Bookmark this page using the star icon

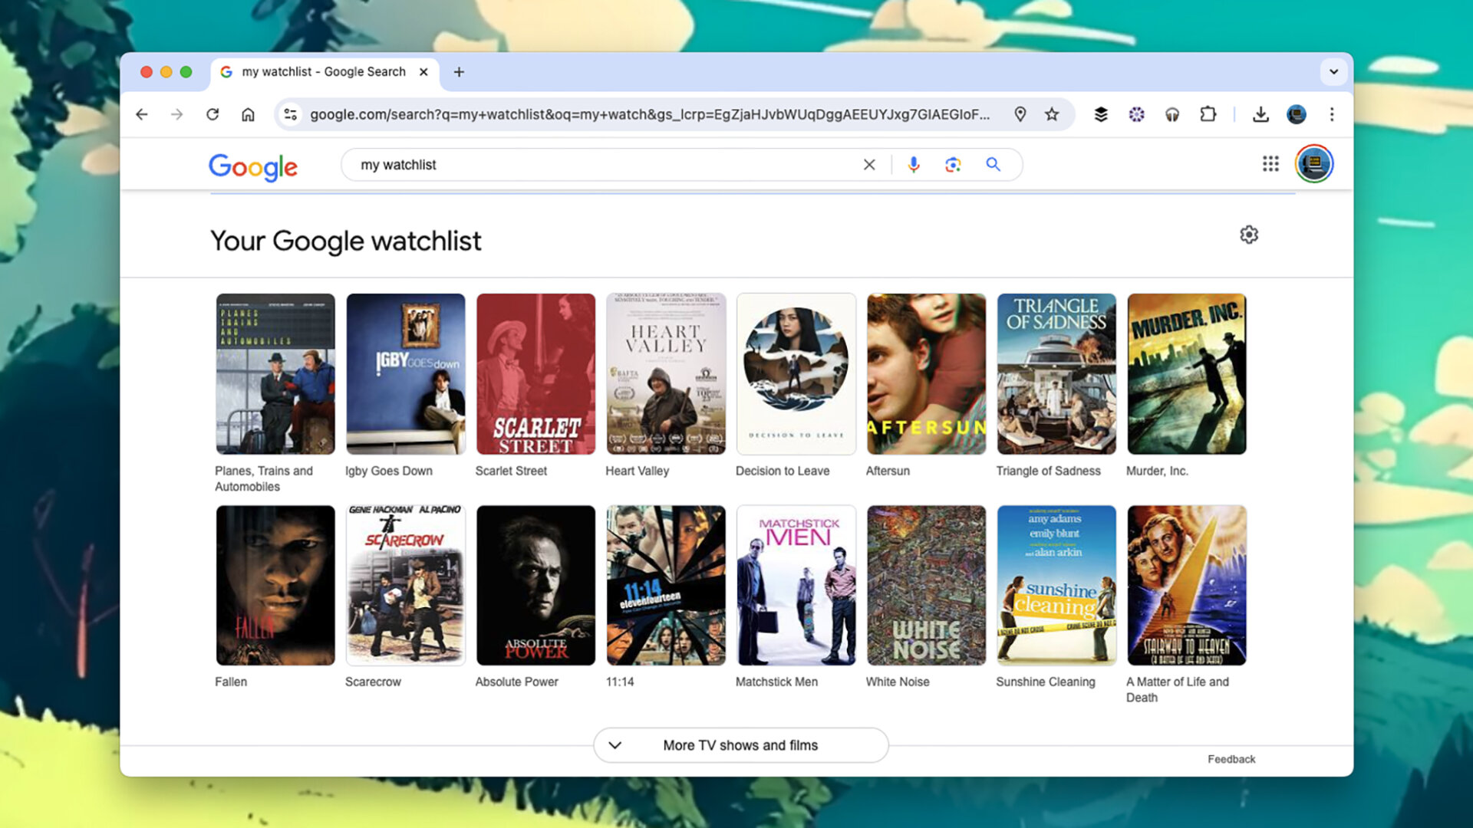pos(1053,113)
